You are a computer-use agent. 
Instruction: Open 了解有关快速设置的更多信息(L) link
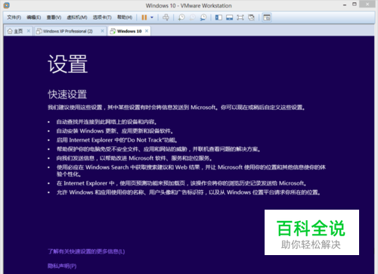(86, 251)
